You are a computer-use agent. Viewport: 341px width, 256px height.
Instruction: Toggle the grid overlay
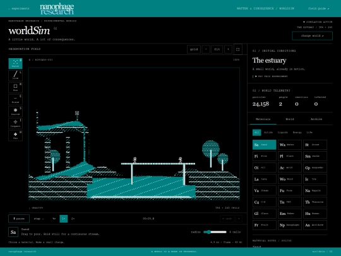click(x=194, y=49)
